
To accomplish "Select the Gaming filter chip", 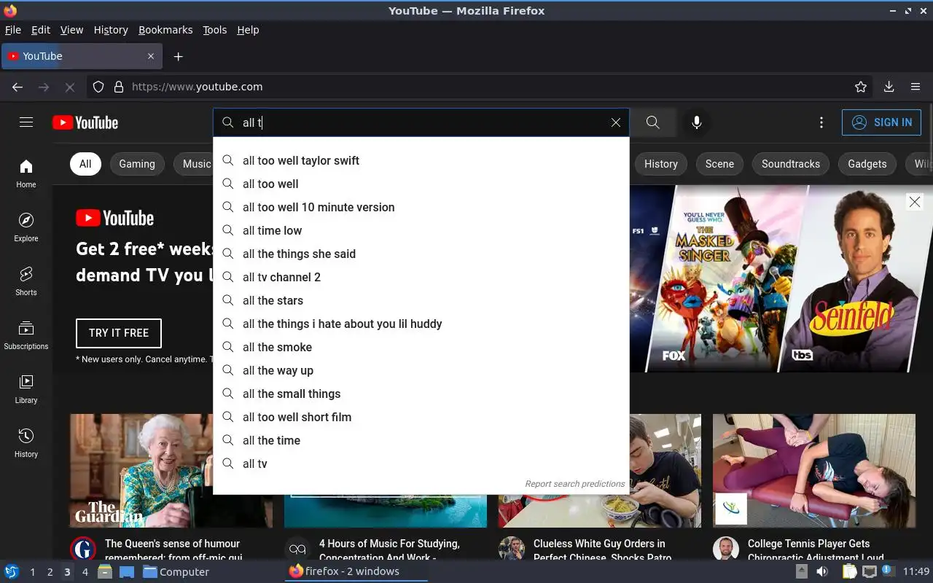I will pos(137,164).
